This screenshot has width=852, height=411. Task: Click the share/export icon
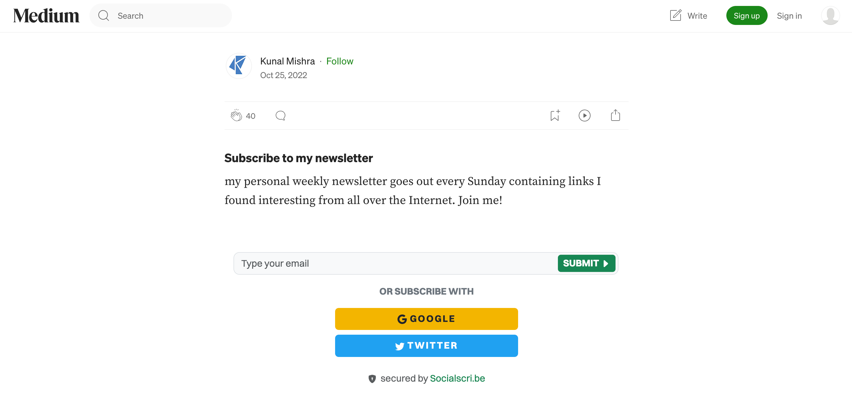(x=615, y=115)
